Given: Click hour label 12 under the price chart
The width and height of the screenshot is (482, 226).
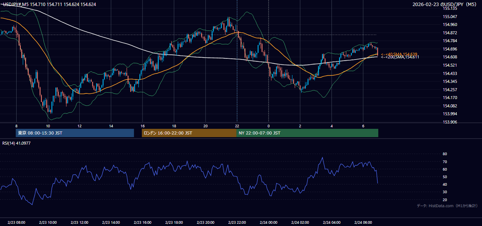Looking at the screenshot, I should (79, 126).
